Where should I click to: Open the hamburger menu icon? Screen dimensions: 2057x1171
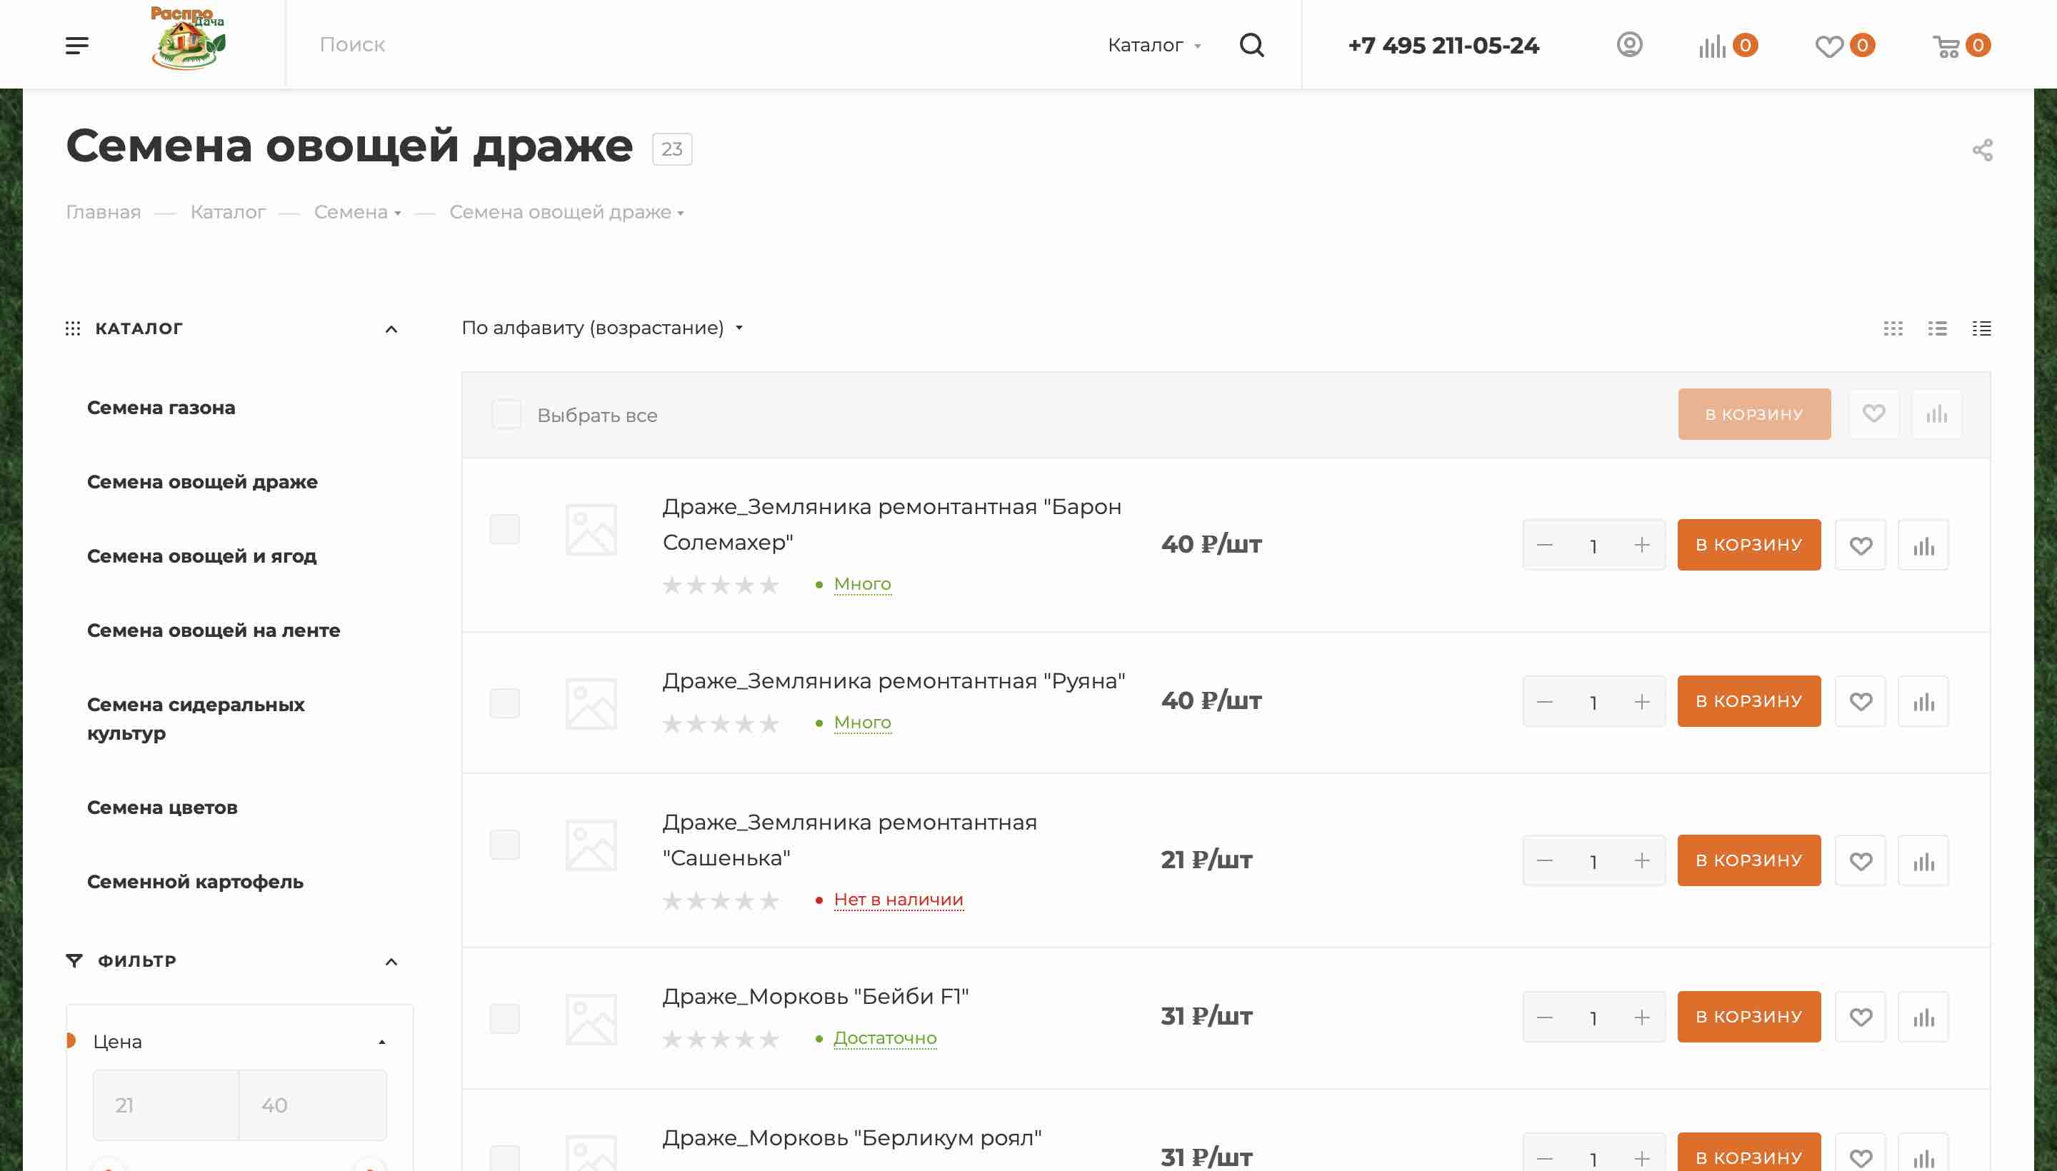coord(76,45)
